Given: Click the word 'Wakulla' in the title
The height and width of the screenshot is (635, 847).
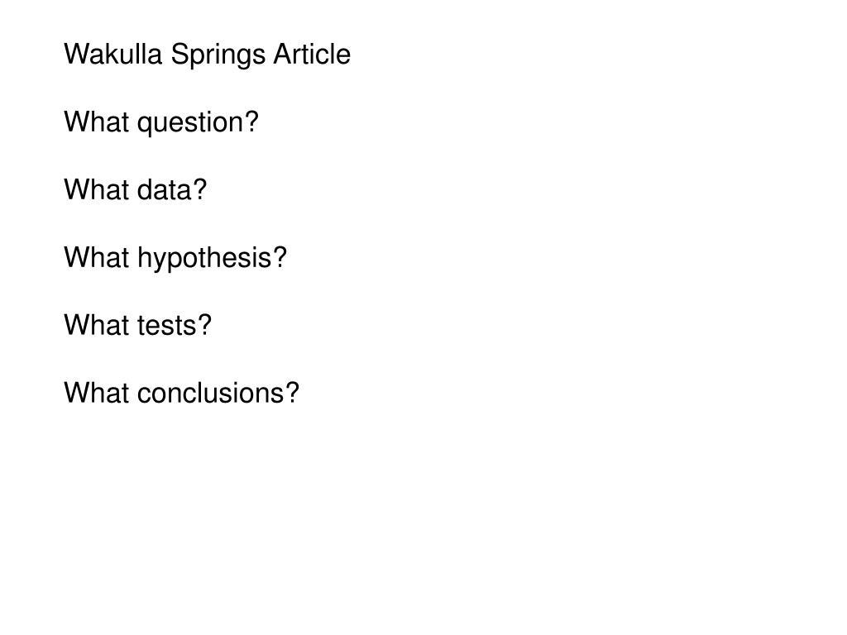Looking at the screenshot, I should pos(112,54).
